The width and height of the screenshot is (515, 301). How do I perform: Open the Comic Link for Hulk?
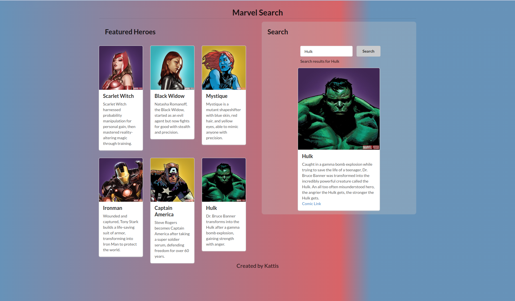coord(311,204)
